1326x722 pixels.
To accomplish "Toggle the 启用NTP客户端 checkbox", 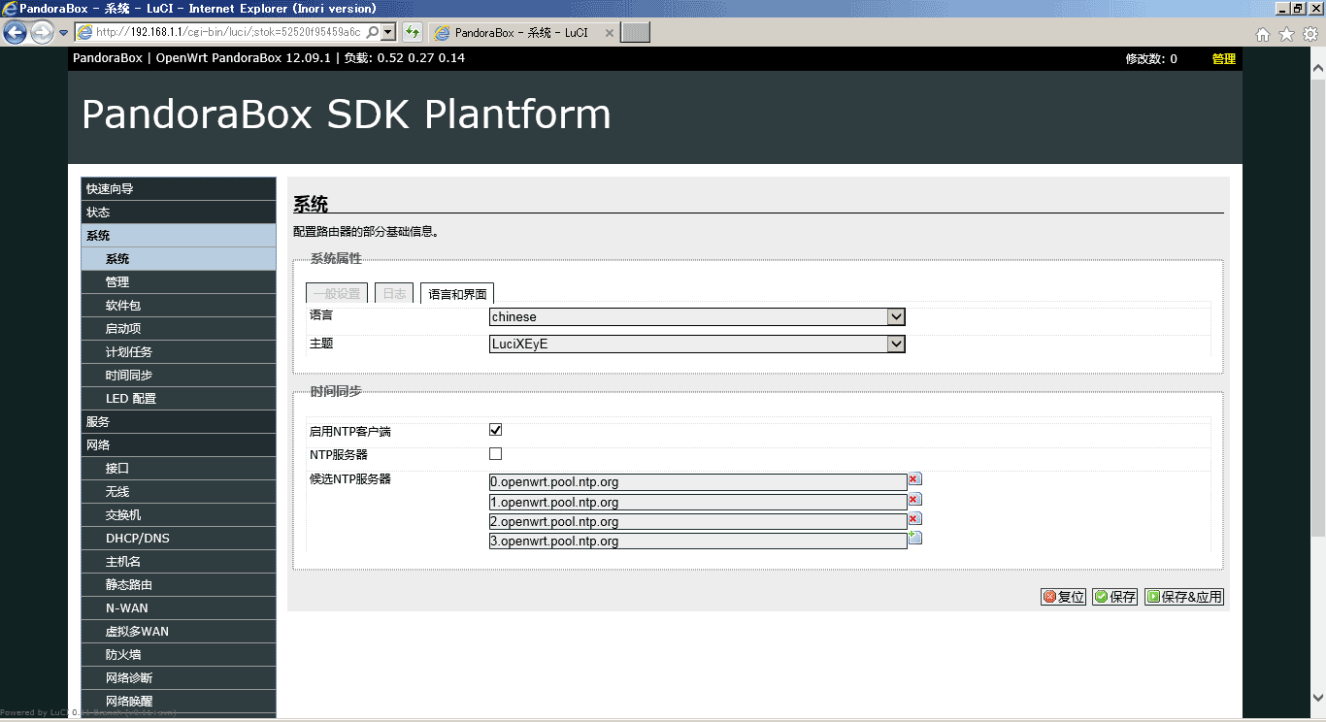I will (495, 430).
